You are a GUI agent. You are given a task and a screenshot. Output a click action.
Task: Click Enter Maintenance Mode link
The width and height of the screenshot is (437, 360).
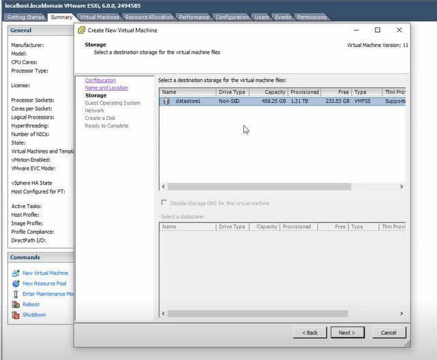pos(48,294)
